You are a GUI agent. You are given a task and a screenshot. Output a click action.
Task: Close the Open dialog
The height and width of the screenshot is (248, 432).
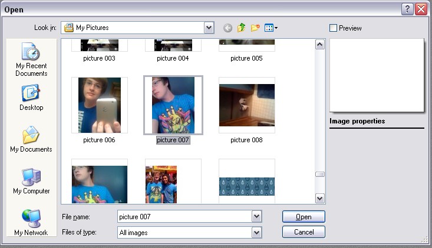point(421,9)
